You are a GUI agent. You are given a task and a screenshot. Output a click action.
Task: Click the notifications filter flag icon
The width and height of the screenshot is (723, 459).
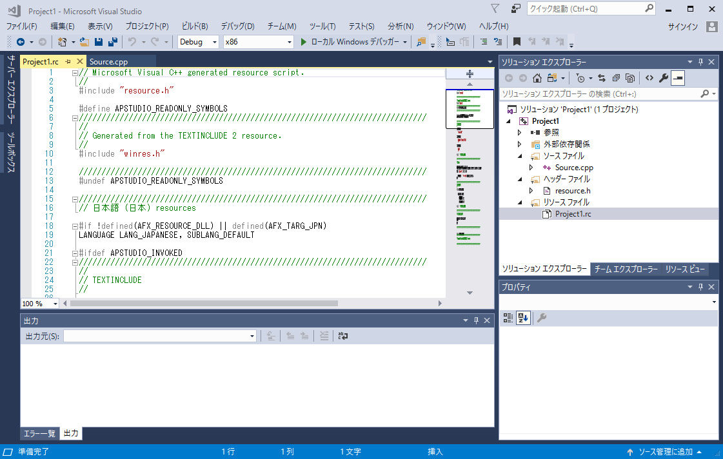coord(495,9)
